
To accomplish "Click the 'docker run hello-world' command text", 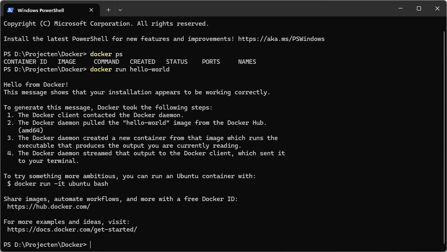I will pos(130,69).
